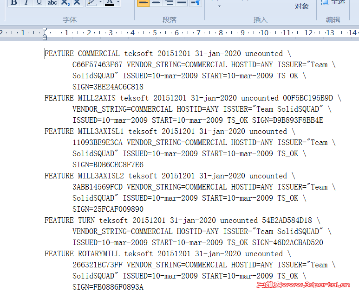Click the 对象 insert object button
The image size is (359, 291).
click(302, 6)
